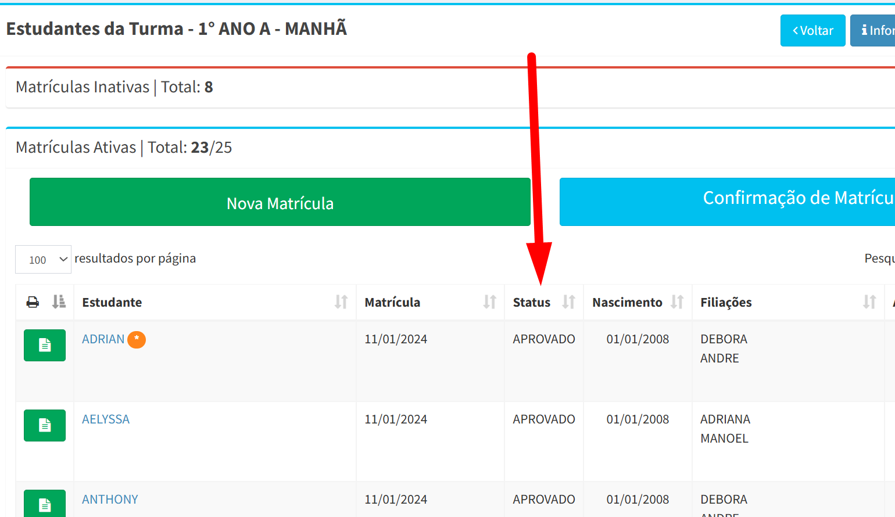Go back with the Voltar button

[x=812, y=31]
